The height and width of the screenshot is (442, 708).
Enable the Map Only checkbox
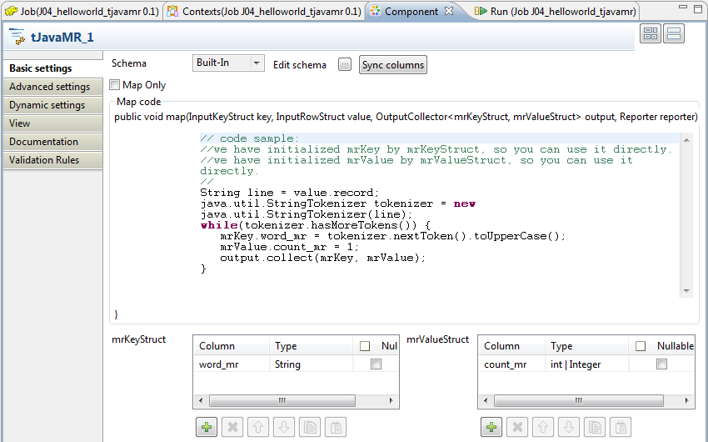tap(115, 85)
